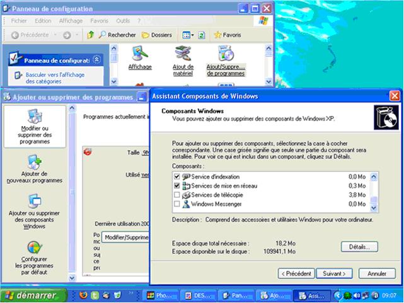Click the green tray icon
Image resolution: width=404 pixels, height=303 pixels.
(348, 295)
